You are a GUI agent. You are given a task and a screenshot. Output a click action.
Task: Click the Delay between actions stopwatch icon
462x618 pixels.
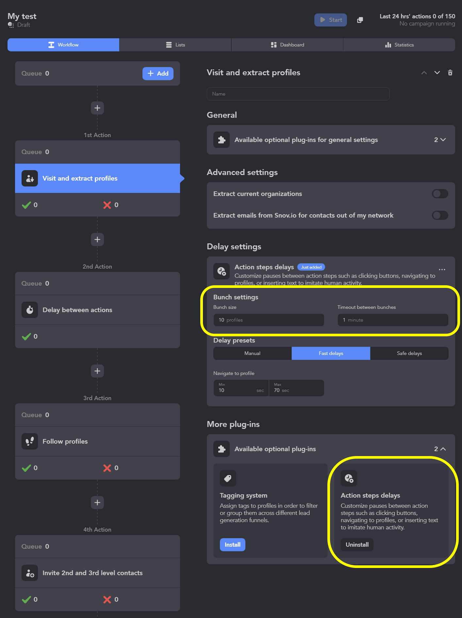point(30,310)
